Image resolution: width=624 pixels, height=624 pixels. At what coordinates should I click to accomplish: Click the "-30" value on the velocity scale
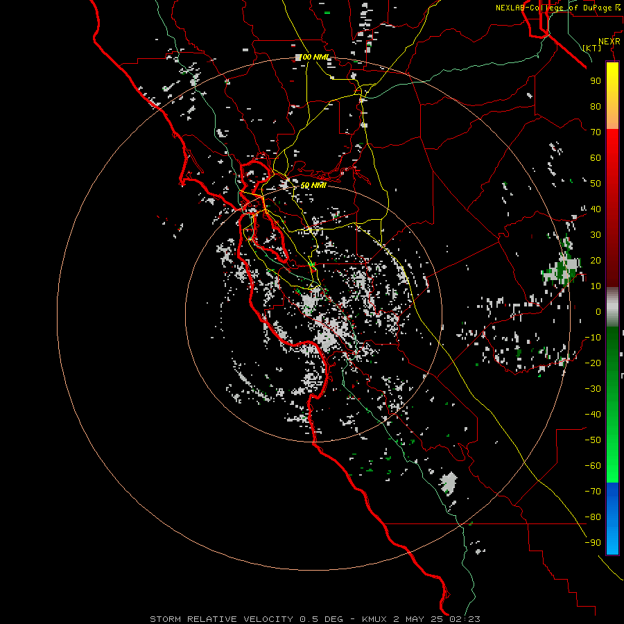[x=593, y=389]
